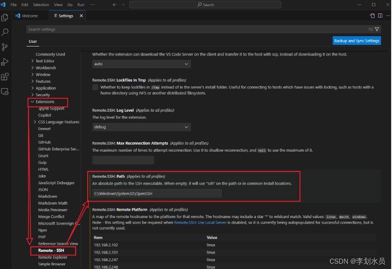Select Npm extension settings
Image resolution: width=392 pixels, height=269 pixels.
pyautogui.click(x=42, y=230)
